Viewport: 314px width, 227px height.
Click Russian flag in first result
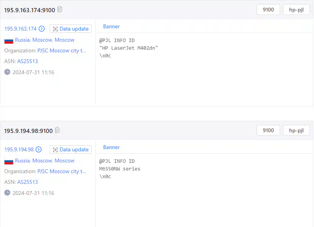9,41
